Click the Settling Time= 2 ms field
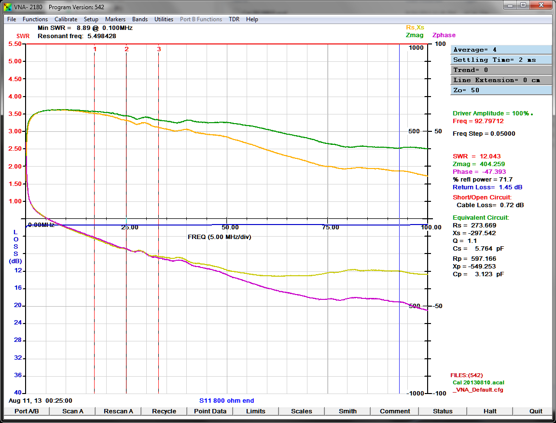556x423 pixels. 501,60
